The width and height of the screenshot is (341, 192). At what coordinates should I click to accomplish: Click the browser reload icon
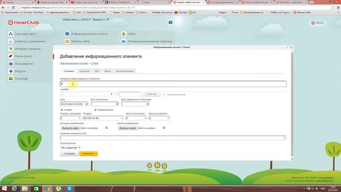13,7
